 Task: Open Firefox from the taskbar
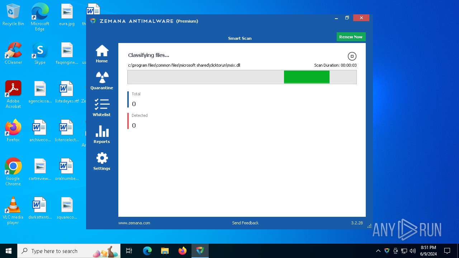coord(182,251)
